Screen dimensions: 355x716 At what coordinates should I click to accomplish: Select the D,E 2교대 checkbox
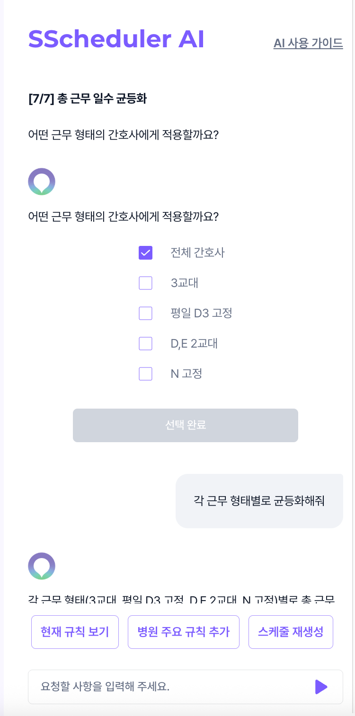[145, 344]
